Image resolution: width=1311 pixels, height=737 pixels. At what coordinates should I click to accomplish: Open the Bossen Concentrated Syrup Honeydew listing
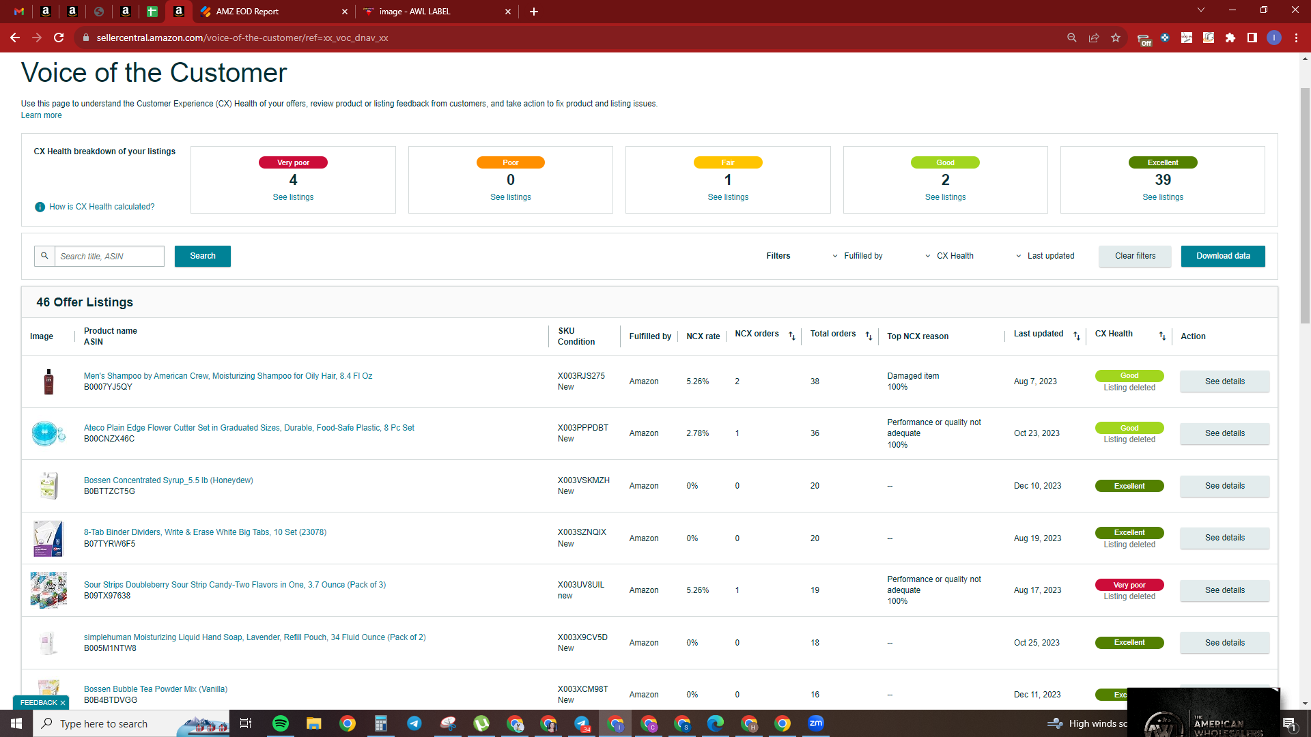169,480
